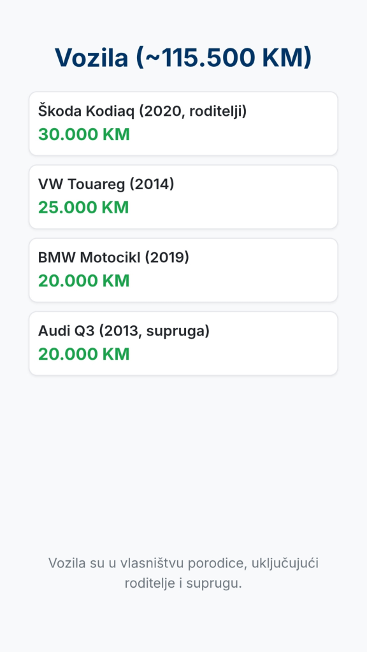Viewport: 367px width, 652px height.
Task: Click '(2020, roditelji)' in the Škoda card
Action: 193,111
